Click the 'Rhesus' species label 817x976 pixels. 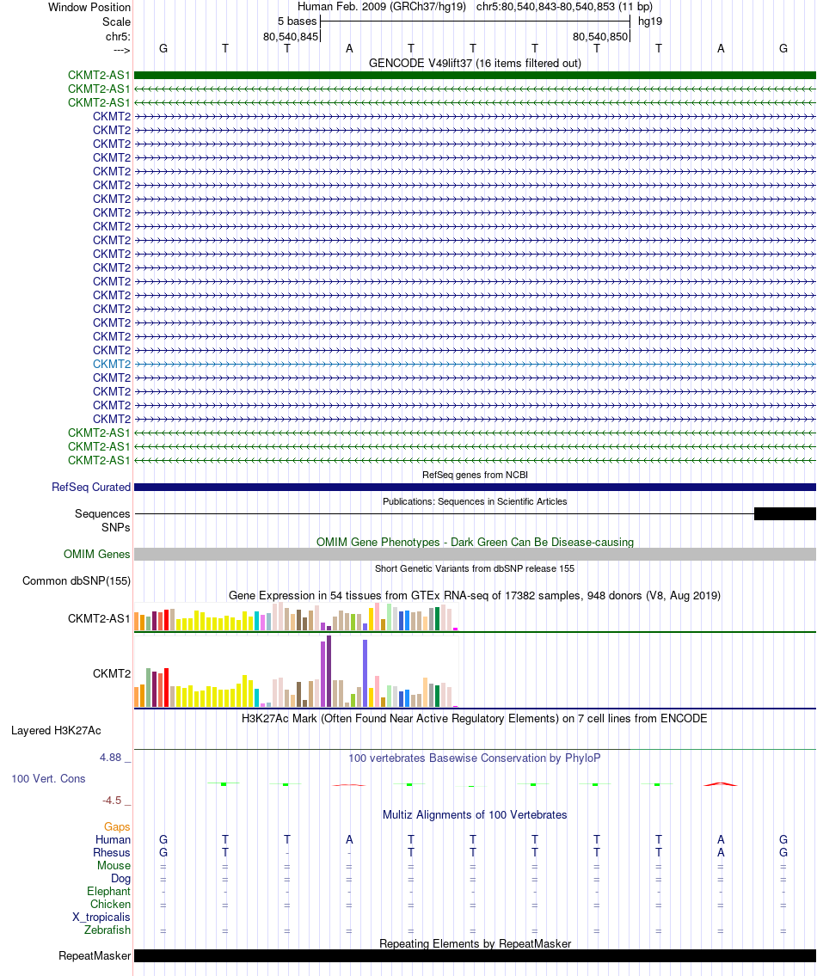[112, 853]
